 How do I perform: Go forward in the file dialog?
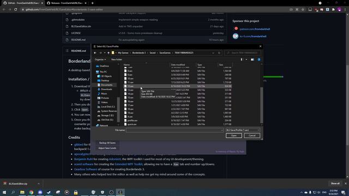coord(100,53)
